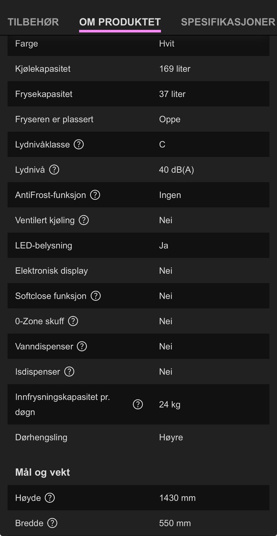Click help icon next to Lydnivåklasse
This screenshot has width=277, height=536.
click(79, 144)
